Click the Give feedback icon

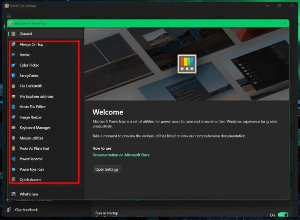[9, 209]
